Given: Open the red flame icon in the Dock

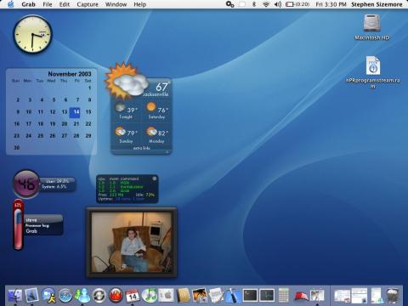Looking at the screenshot, I should coord(116,296).
